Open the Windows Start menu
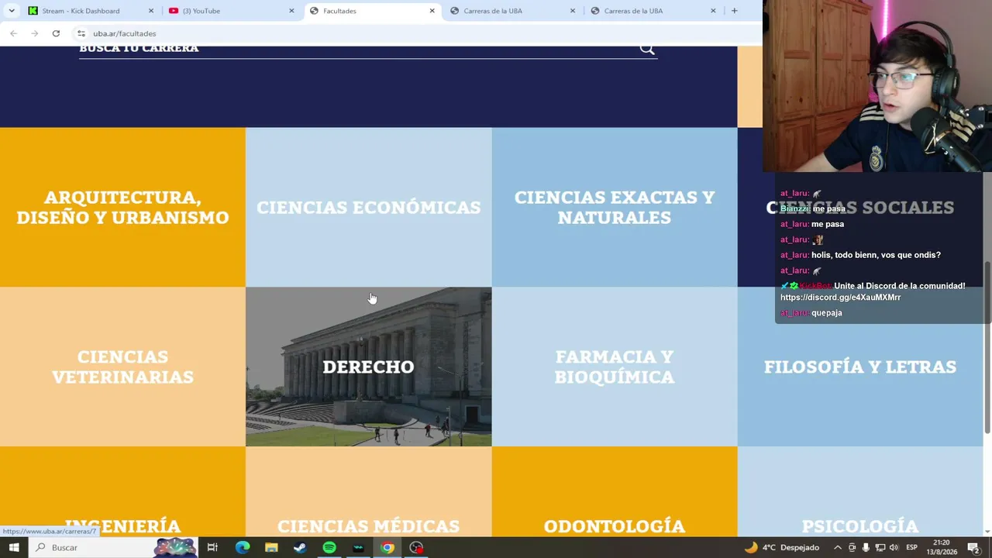Viewport: 992px width, 558px height. click(13, 547)
